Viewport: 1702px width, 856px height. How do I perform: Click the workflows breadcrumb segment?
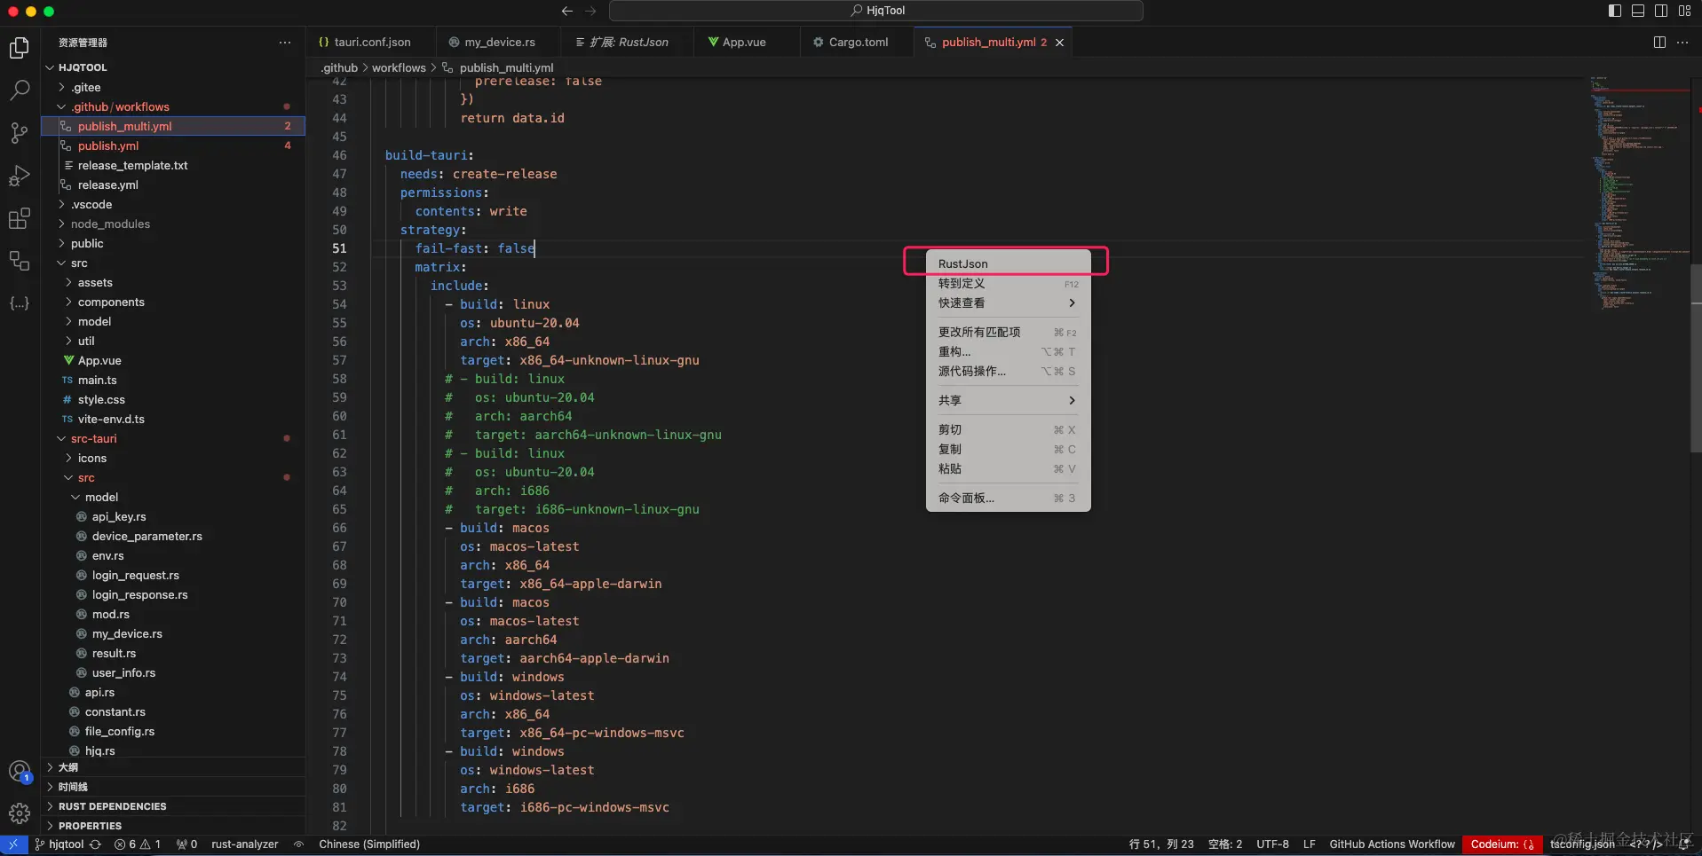[x=399, y=67]
